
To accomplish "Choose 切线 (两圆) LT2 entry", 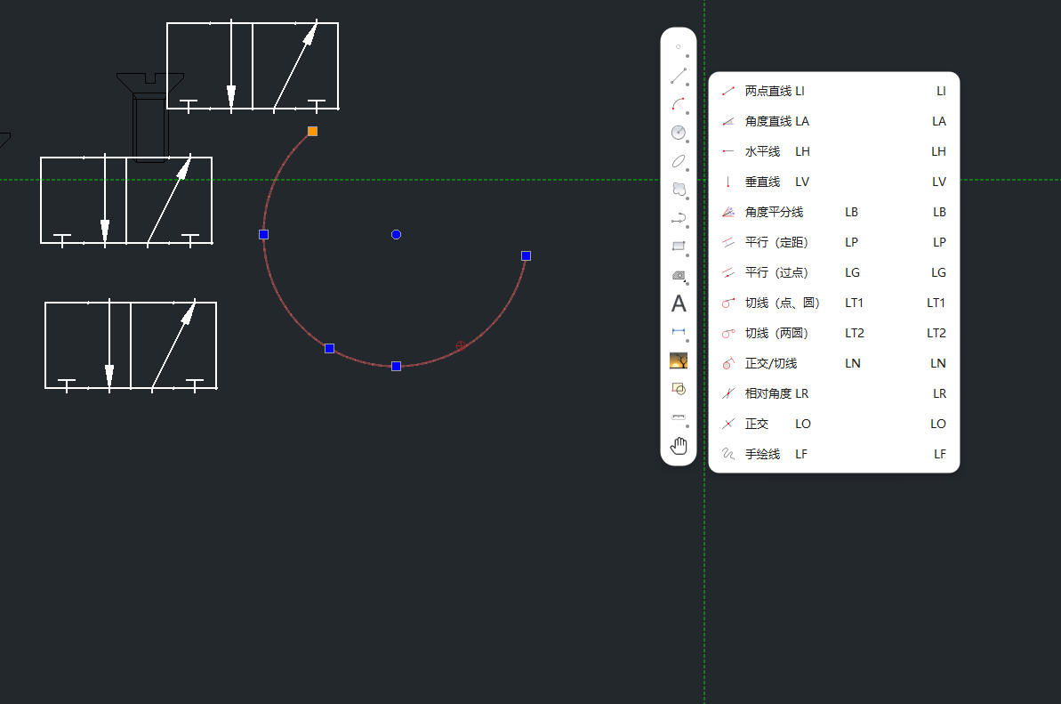I will pyautogui.click(x=833, y=333).
